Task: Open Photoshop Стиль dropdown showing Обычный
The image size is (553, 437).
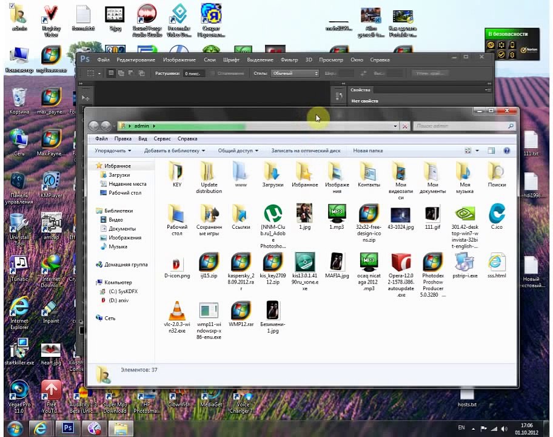Action: pos(295,73)
